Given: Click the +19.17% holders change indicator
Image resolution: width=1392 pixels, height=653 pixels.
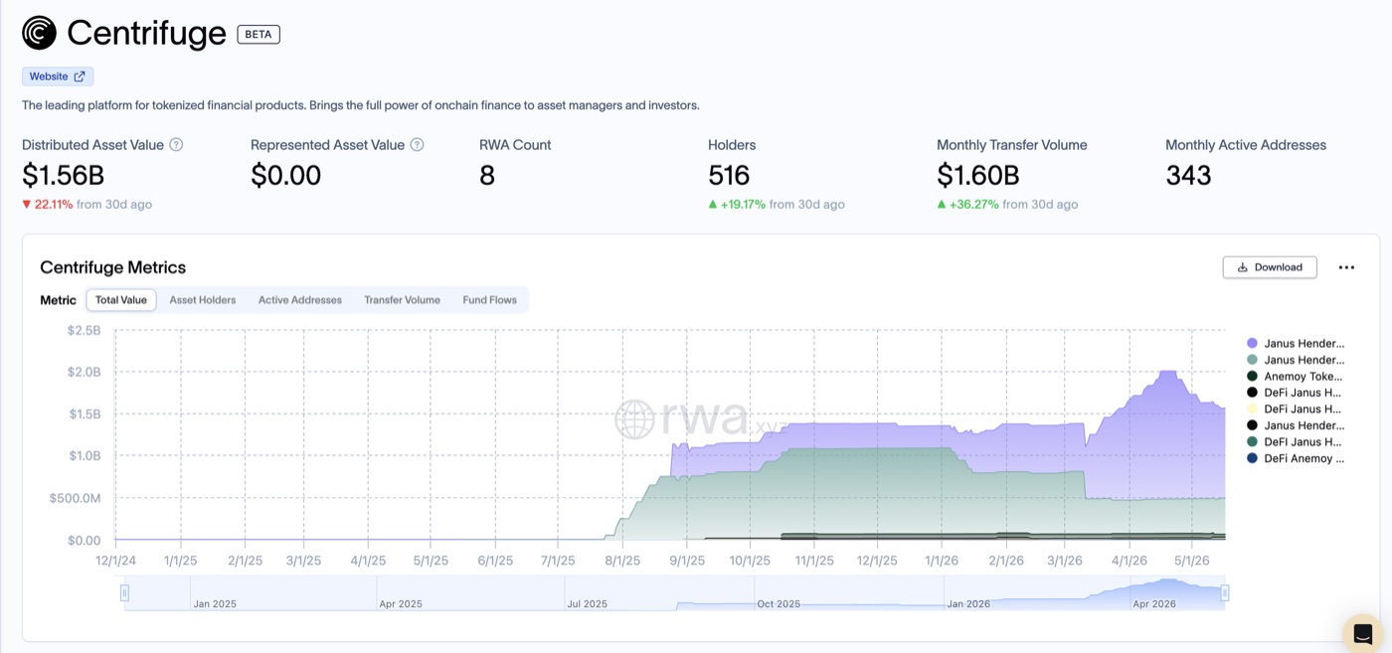Looking at the screenshot, I should [737, 204].
